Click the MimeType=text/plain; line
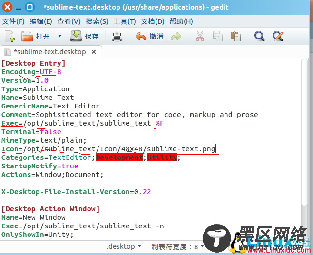The height and width of the screenshot is (255, 313). 44,140
